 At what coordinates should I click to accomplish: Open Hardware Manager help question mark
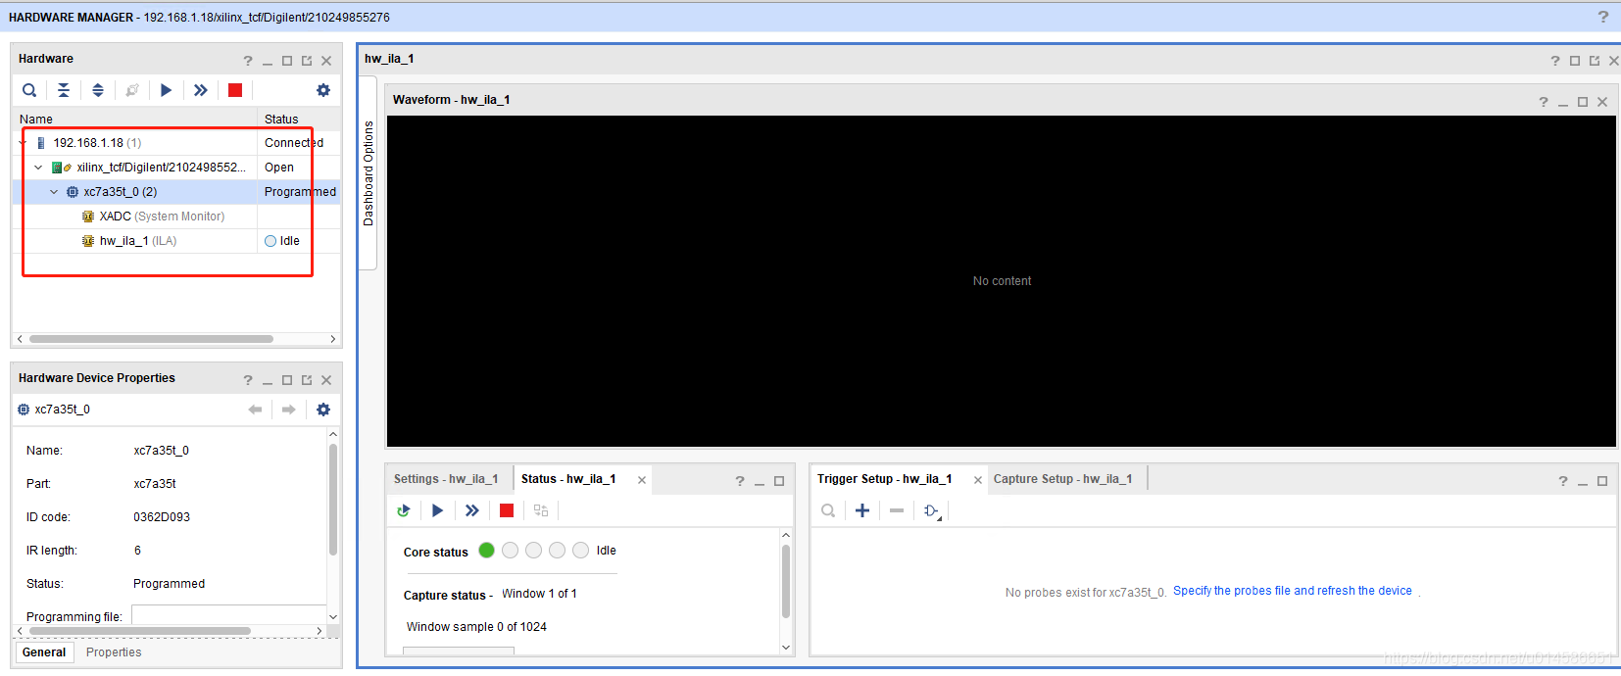[1603, 17]
